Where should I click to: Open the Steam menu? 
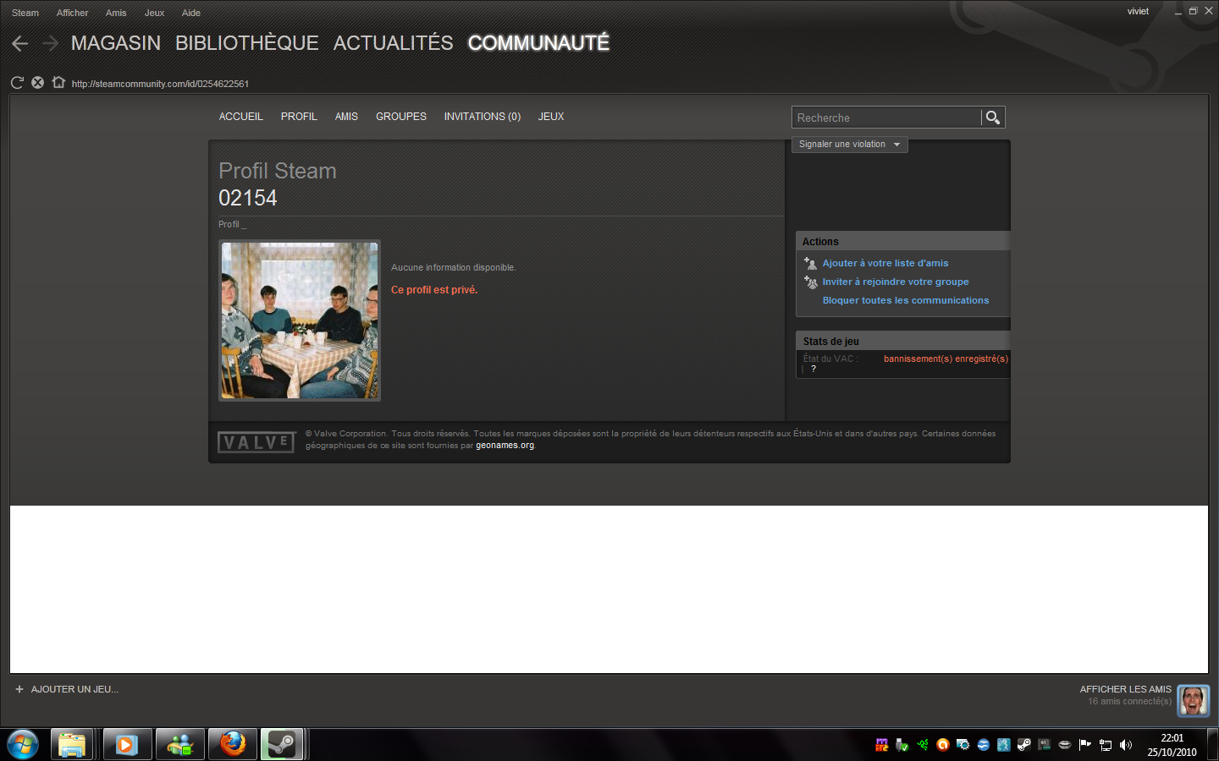click(25, 13)
